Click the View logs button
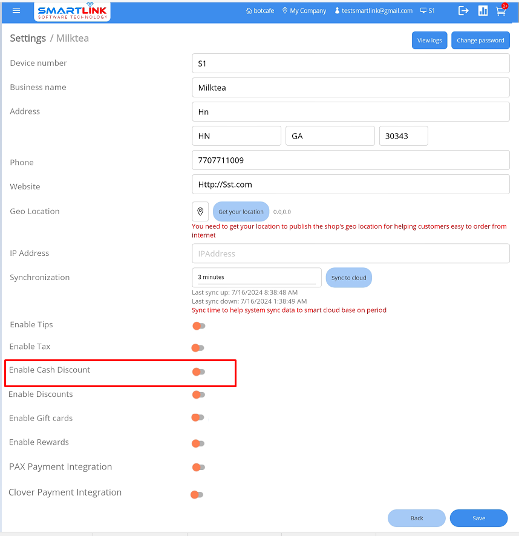This screenshot has height=536, width=519. (x=429, y=41)
